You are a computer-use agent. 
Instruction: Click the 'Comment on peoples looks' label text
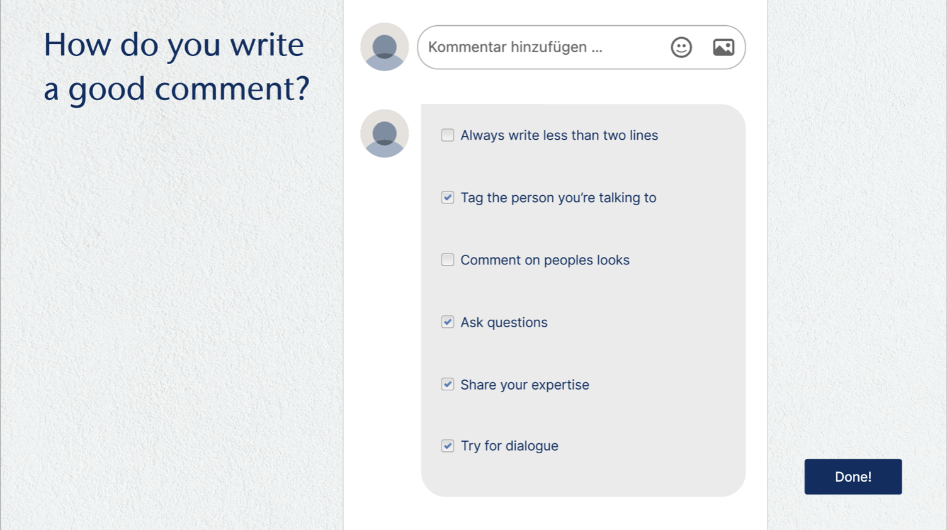[x=545, y=260]
